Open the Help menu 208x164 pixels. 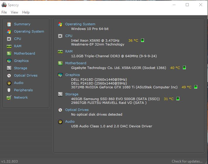pyautogui.click(x=26, y=12)
